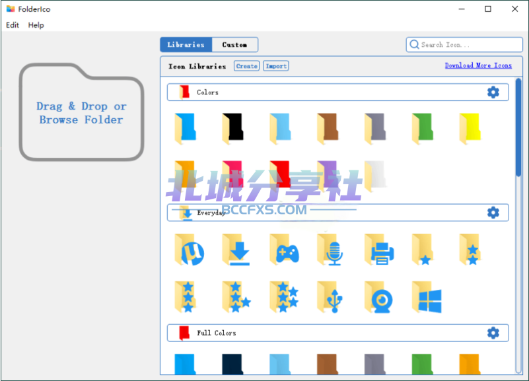Pick the webcam folder icon
Screen dimensions: 529x381
pos(378,297)
